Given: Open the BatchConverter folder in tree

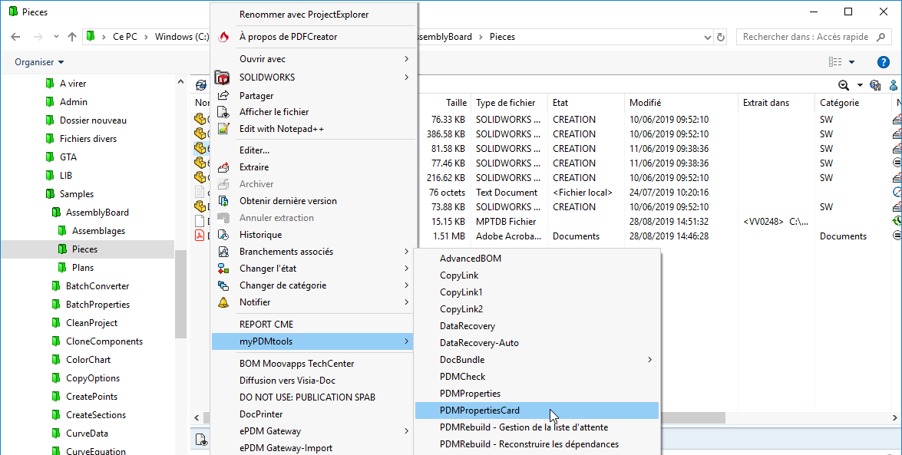Looking at the screenshot, I should (x=97, y=286).
